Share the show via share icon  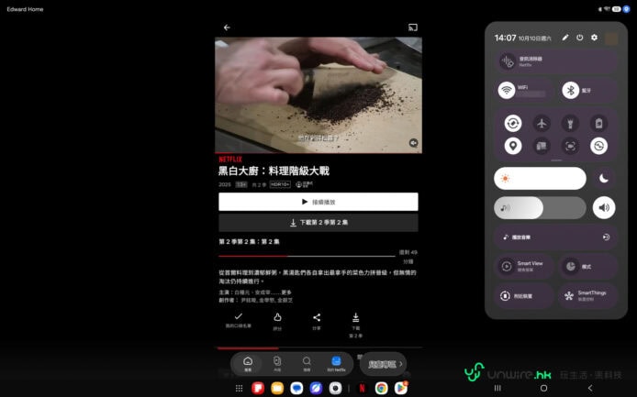(317, 321)
